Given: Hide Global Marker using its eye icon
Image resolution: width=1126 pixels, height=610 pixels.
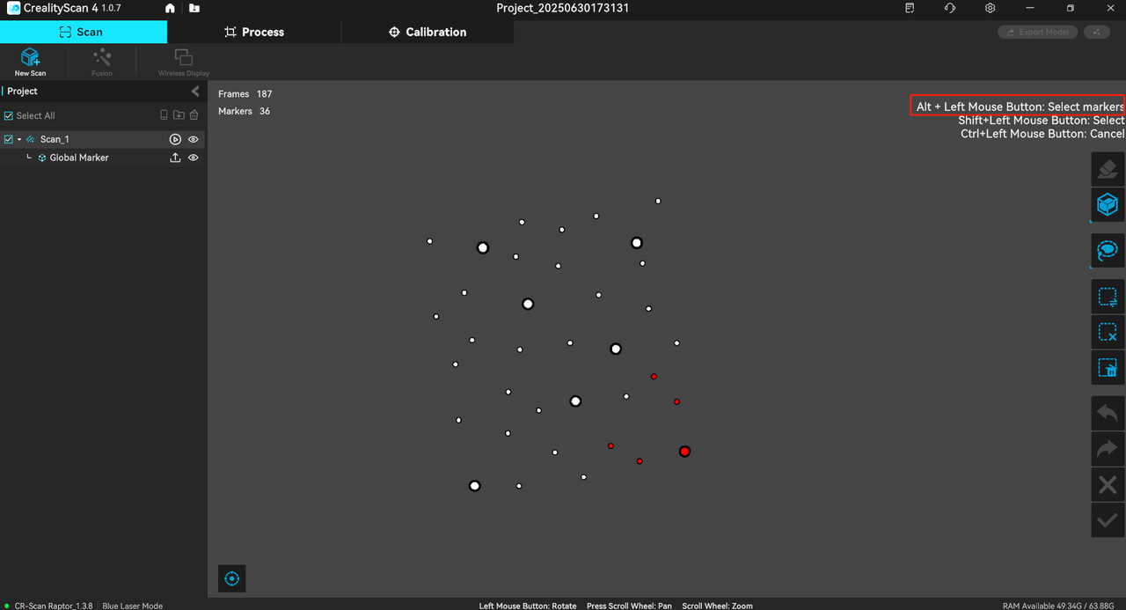Looking at the screenshot, I should (194, 158).
